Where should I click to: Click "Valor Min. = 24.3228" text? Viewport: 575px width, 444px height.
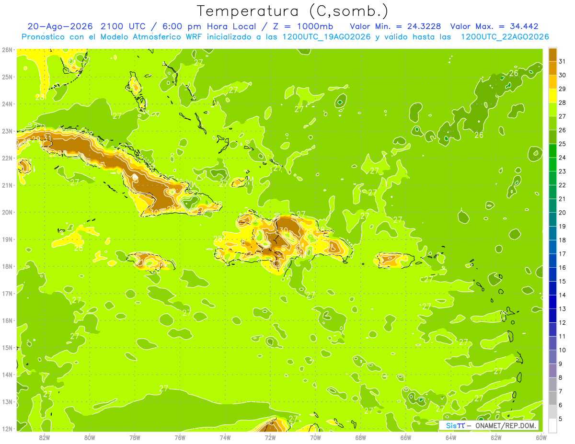(395, 26)
